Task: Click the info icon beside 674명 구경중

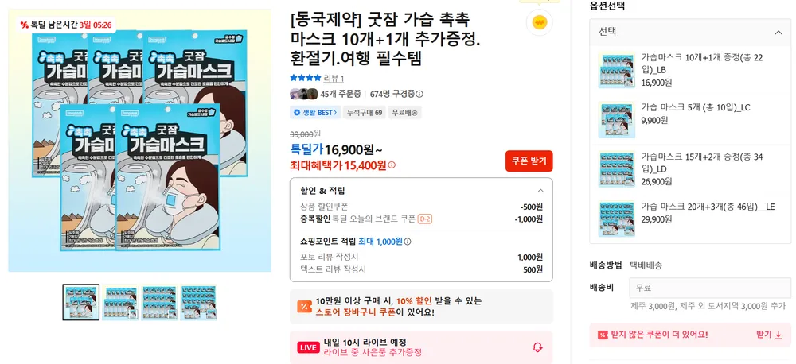Action: [x=419, y=94]
